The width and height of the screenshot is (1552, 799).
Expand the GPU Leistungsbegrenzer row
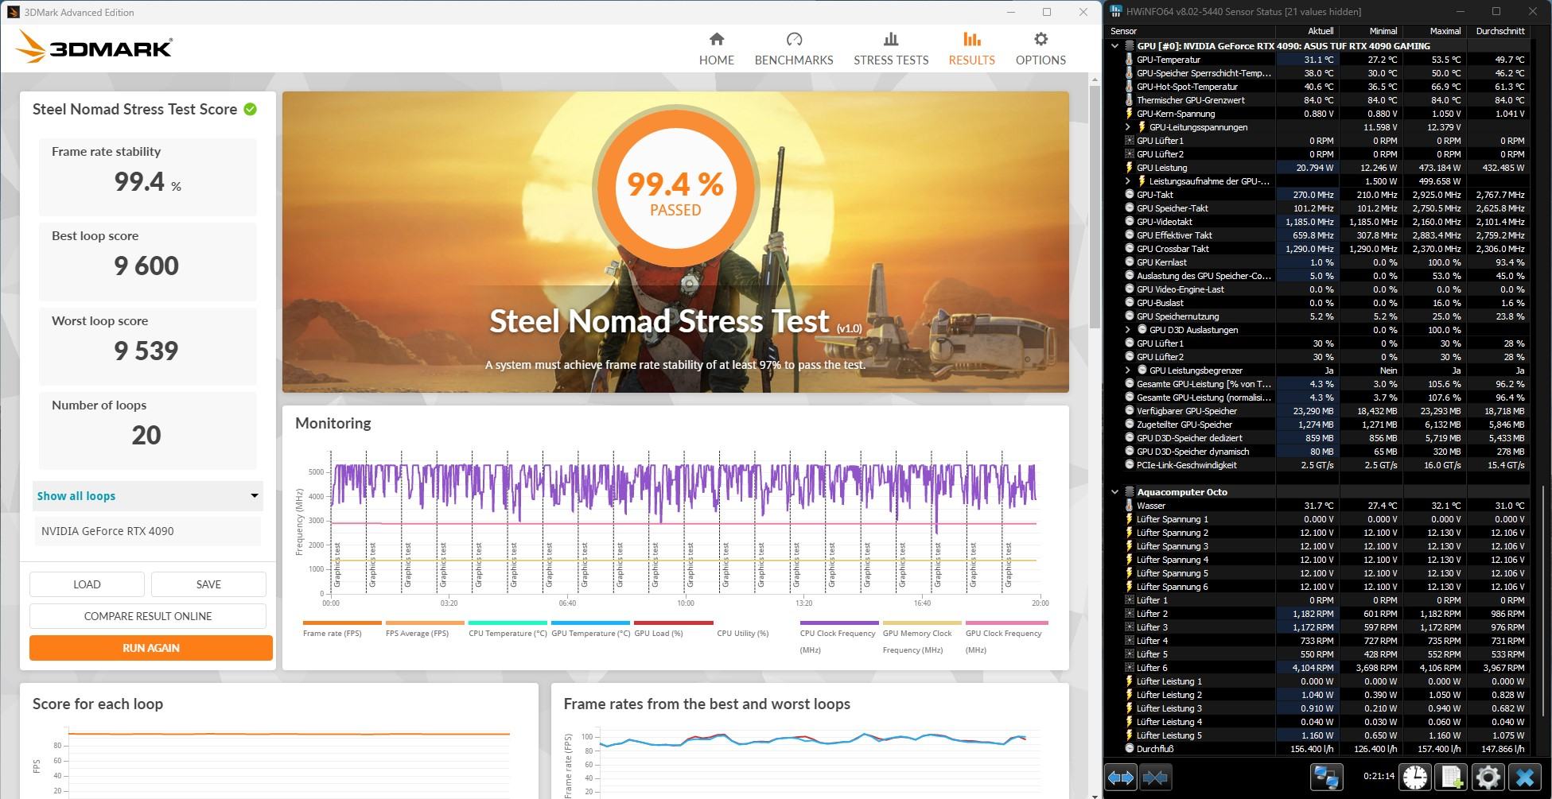[x=1127, y=370]
